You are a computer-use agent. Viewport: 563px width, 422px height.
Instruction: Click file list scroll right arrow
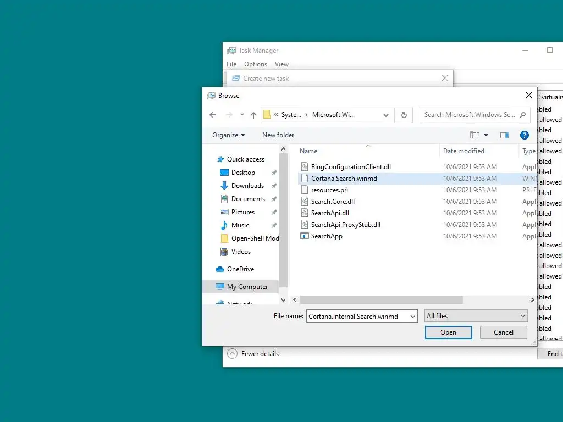click(x=532, y=299)
